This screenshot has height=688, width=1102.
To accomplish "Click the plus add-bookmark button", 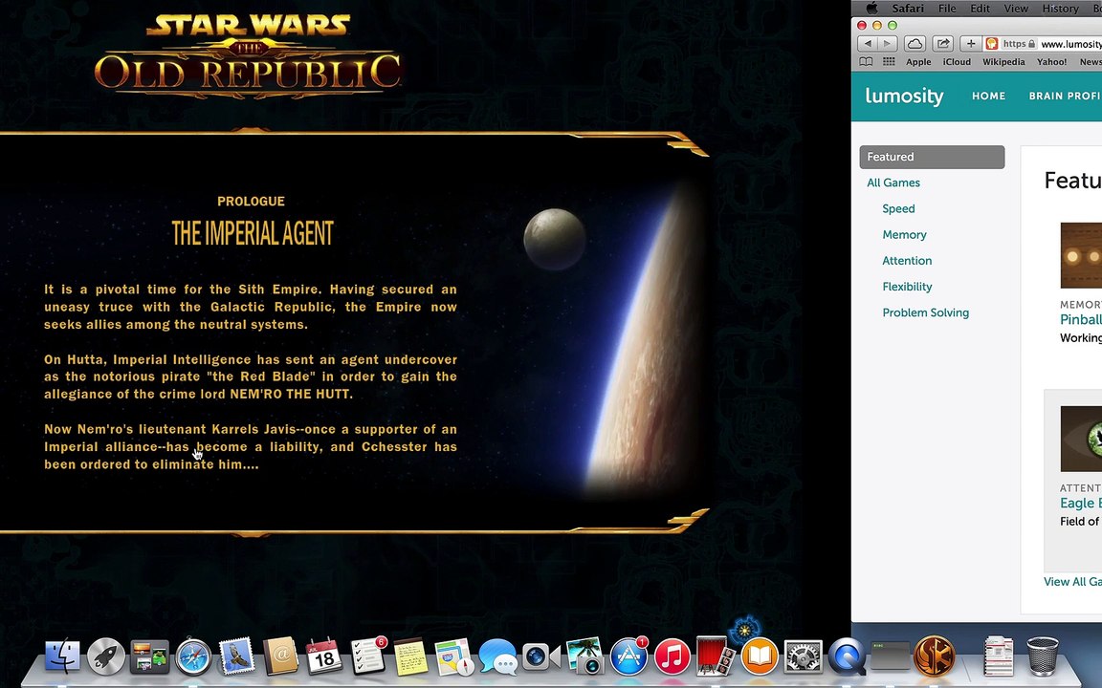I will pos(971,44).
